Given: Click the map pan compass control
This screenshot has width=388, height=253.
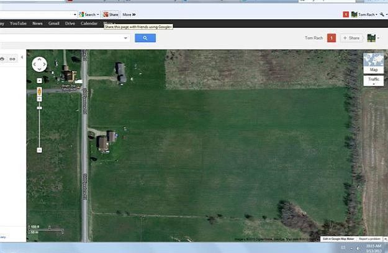Looking at the screenshot, I should click(39, 64).
